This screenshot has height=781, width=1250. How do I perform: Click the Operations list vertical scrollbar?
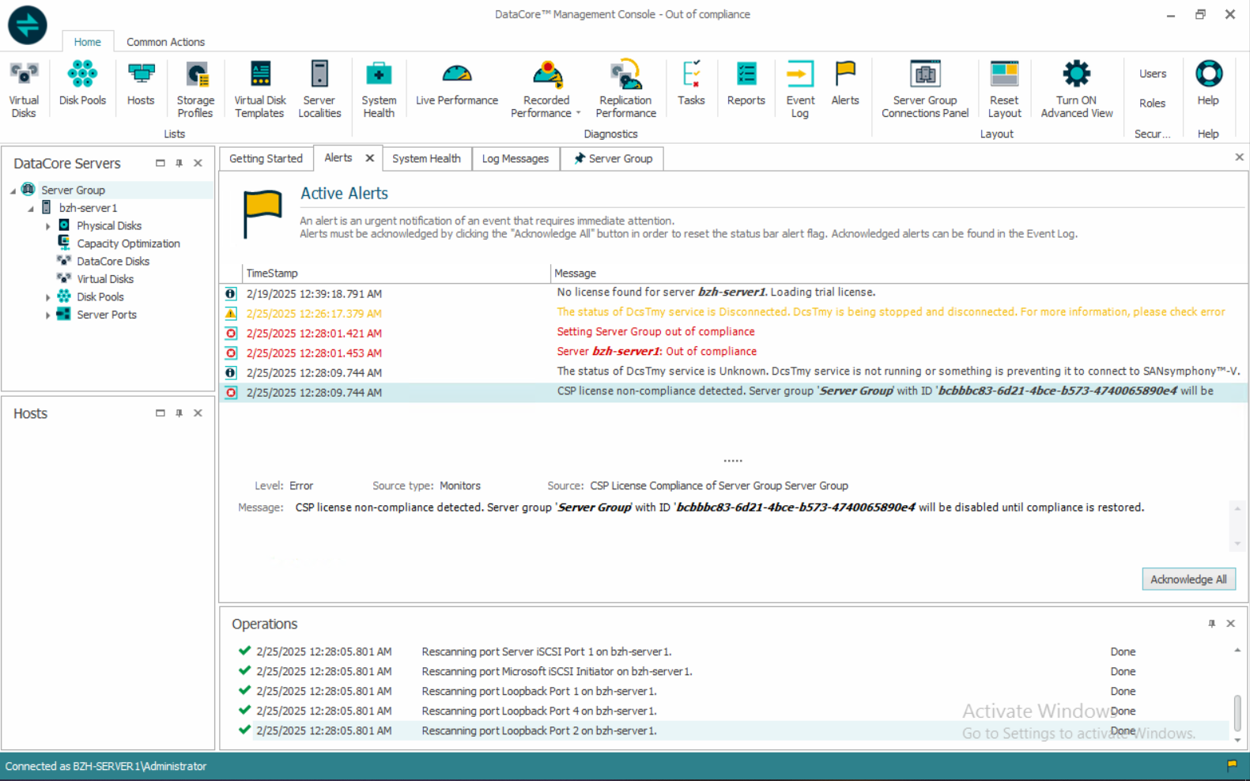[1237, 711]
